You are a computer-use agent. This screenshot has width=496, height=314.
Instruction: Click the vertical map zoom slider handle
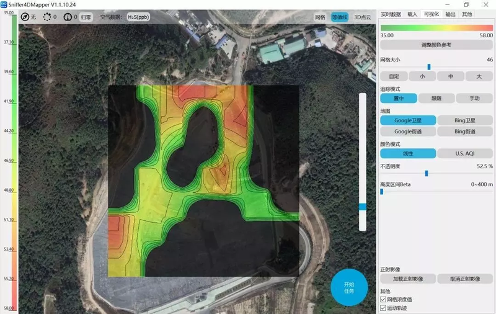click(363, 207)
